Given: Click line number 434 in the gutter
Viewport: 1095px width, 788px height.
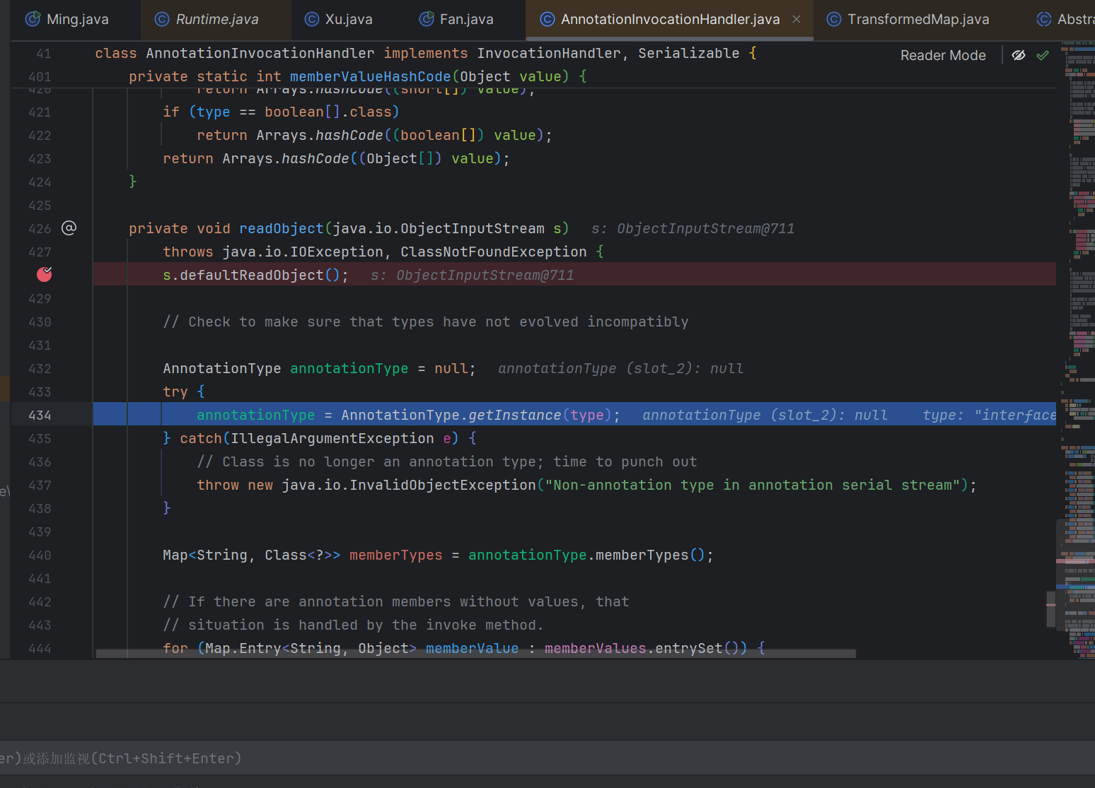Looking at the screenshot, I should pyautogui.click(x=40, y=416).
